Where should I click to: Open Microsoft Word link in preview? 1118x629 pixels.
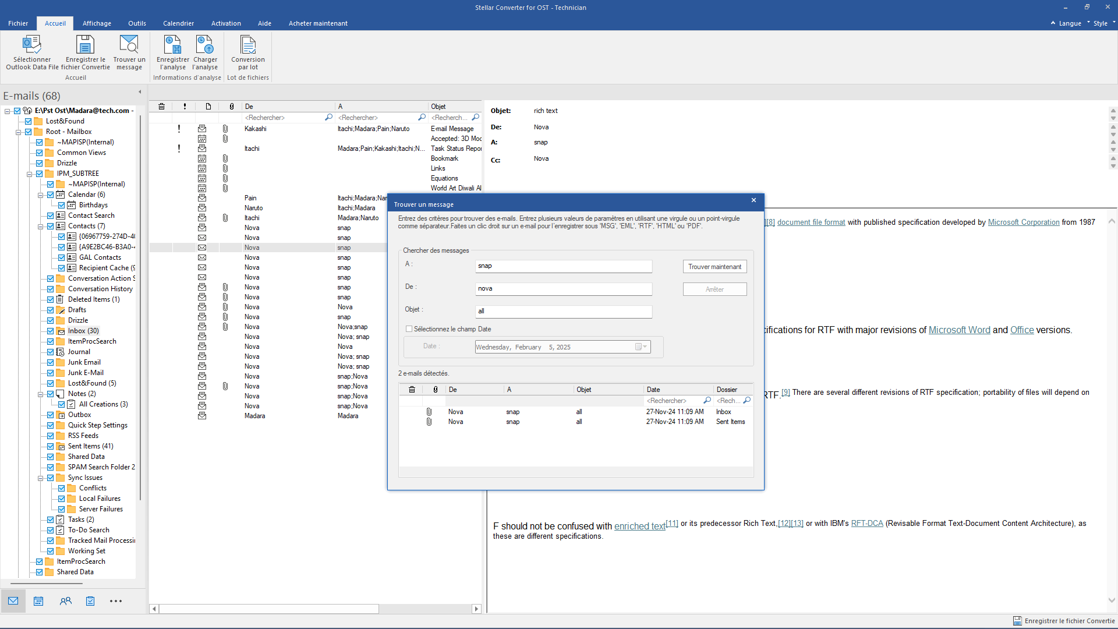point(959,330)
